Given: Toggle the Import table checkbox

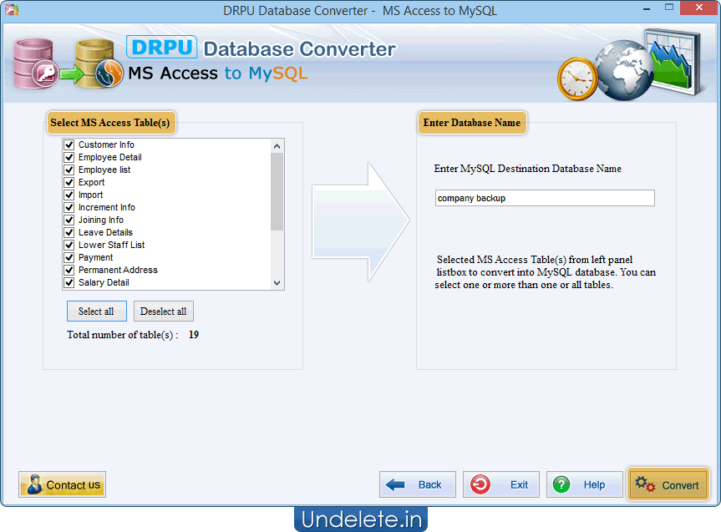Looking at the screenshot, I should [x=69, y=195].
